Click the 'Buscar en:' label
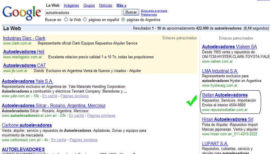This screenshot has width=272, height=154. pos(53,20)
